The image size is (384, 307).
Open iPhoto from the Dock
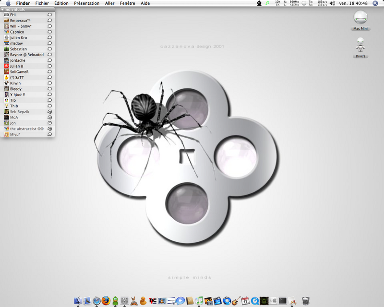pyautogui.click(x=208, y=301)
